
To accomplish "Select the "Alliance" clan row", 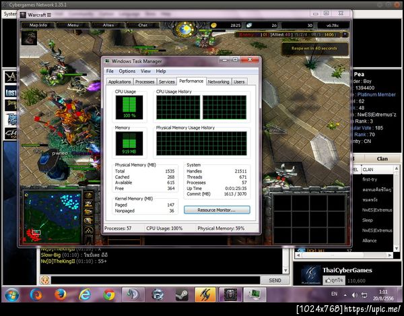I will 369,241.
